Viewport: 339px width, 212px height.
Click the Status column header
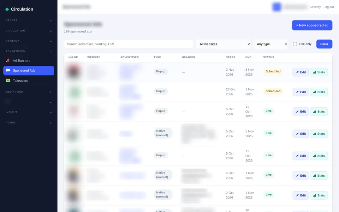[268, 57]
